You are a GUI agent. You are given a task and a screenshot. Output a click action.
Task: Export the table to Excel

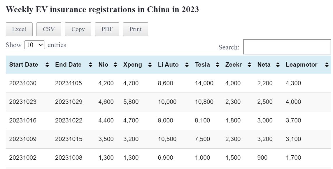pos(19,29)
